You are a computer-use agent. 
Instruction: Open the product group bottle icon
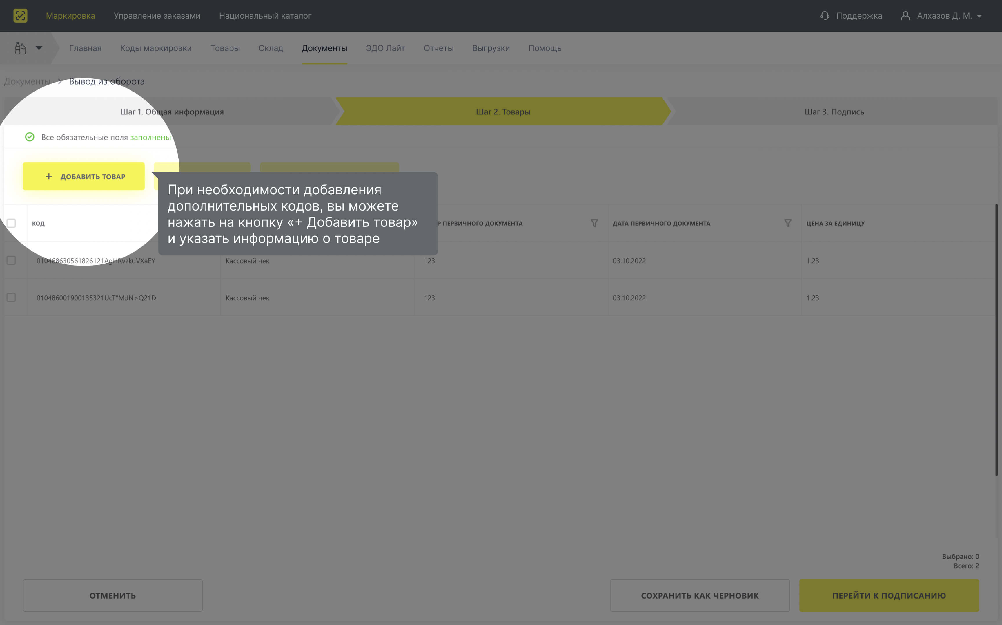point(20,48)
